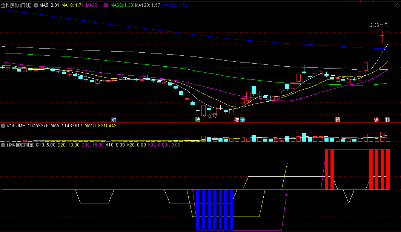Click the magenta X30: 0.00 value
This screenshot has width=401, height=232.
coord(158,145)
